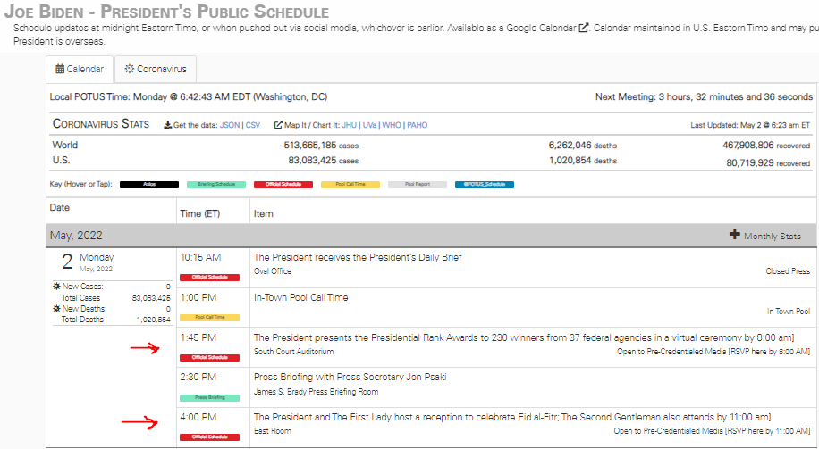Click the Total Deaths value in date cell
819x449 pixels.
(x=154, y=320)
